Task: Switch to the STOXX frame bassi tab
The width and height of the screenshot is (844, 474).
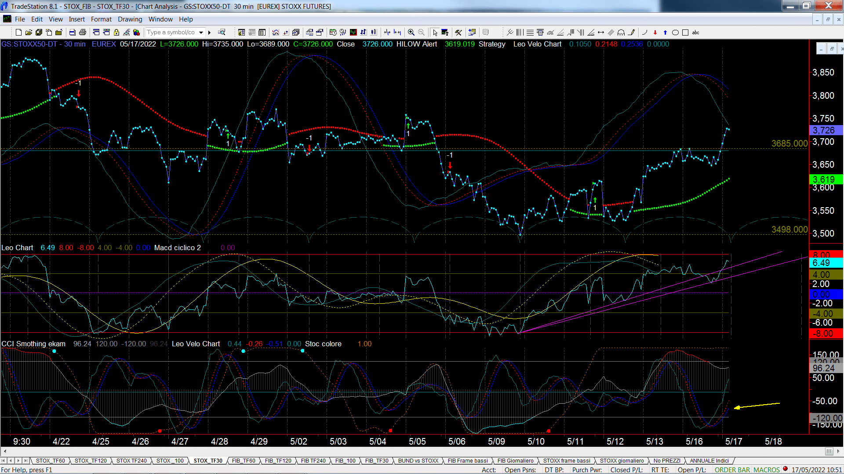Action: pyautogui.click(x=567, y=460)
